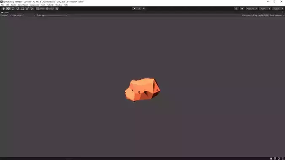Open the Window menu
This screenshot has height=160, width=285.
coord(59,5)
